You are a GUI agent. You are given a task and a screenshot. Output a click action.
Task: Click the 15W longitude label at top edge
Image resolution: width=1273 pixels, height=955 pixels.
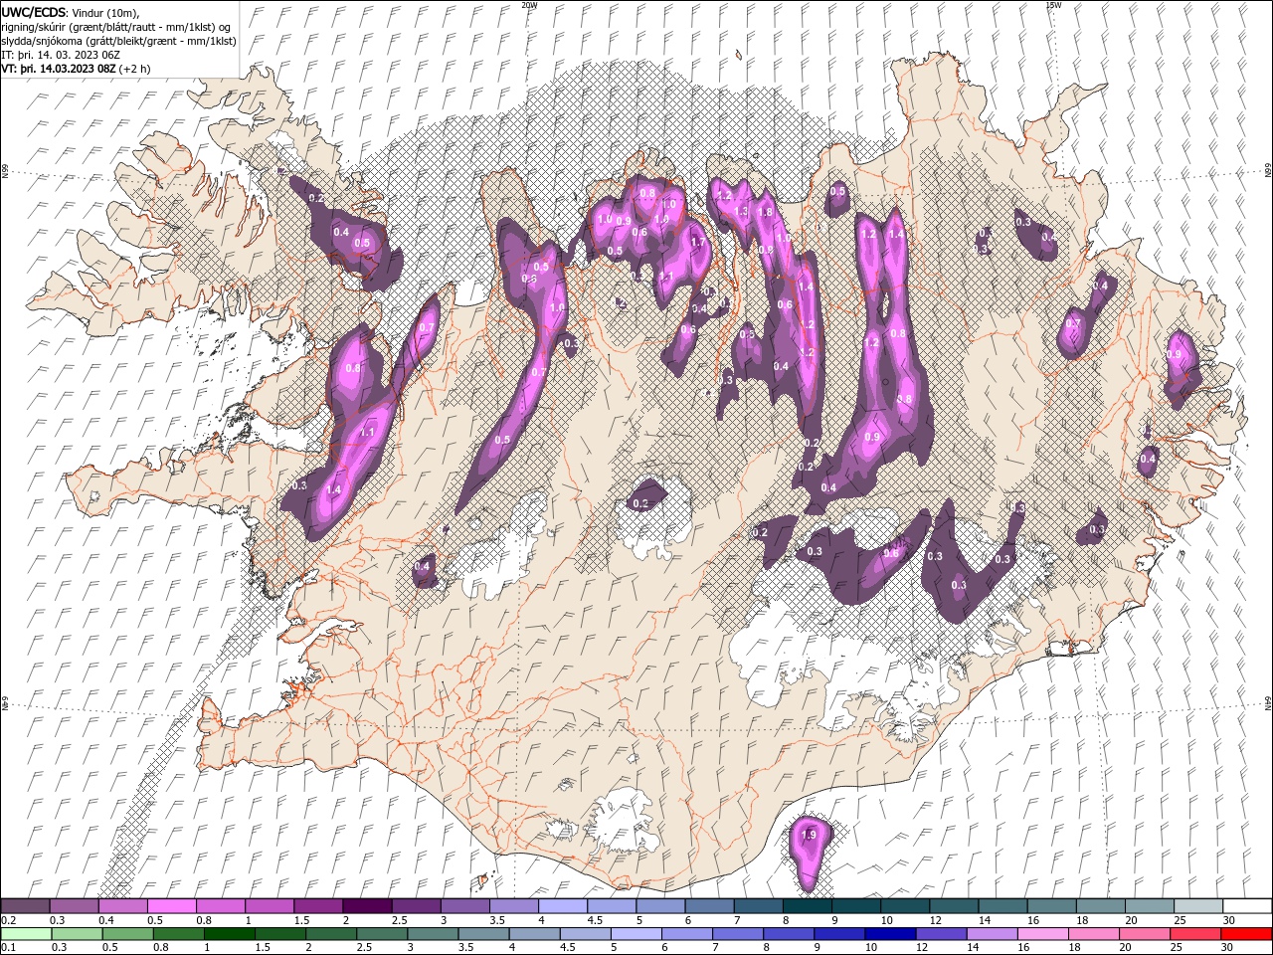(1053, 5)
